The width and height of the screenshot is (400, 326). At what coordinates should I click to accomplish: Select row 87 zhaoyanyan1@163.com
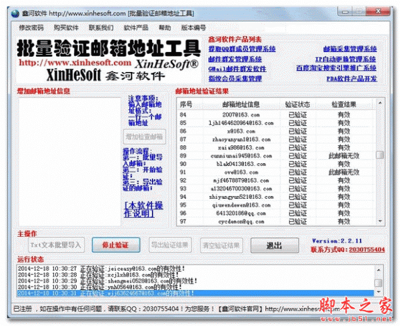277,139
